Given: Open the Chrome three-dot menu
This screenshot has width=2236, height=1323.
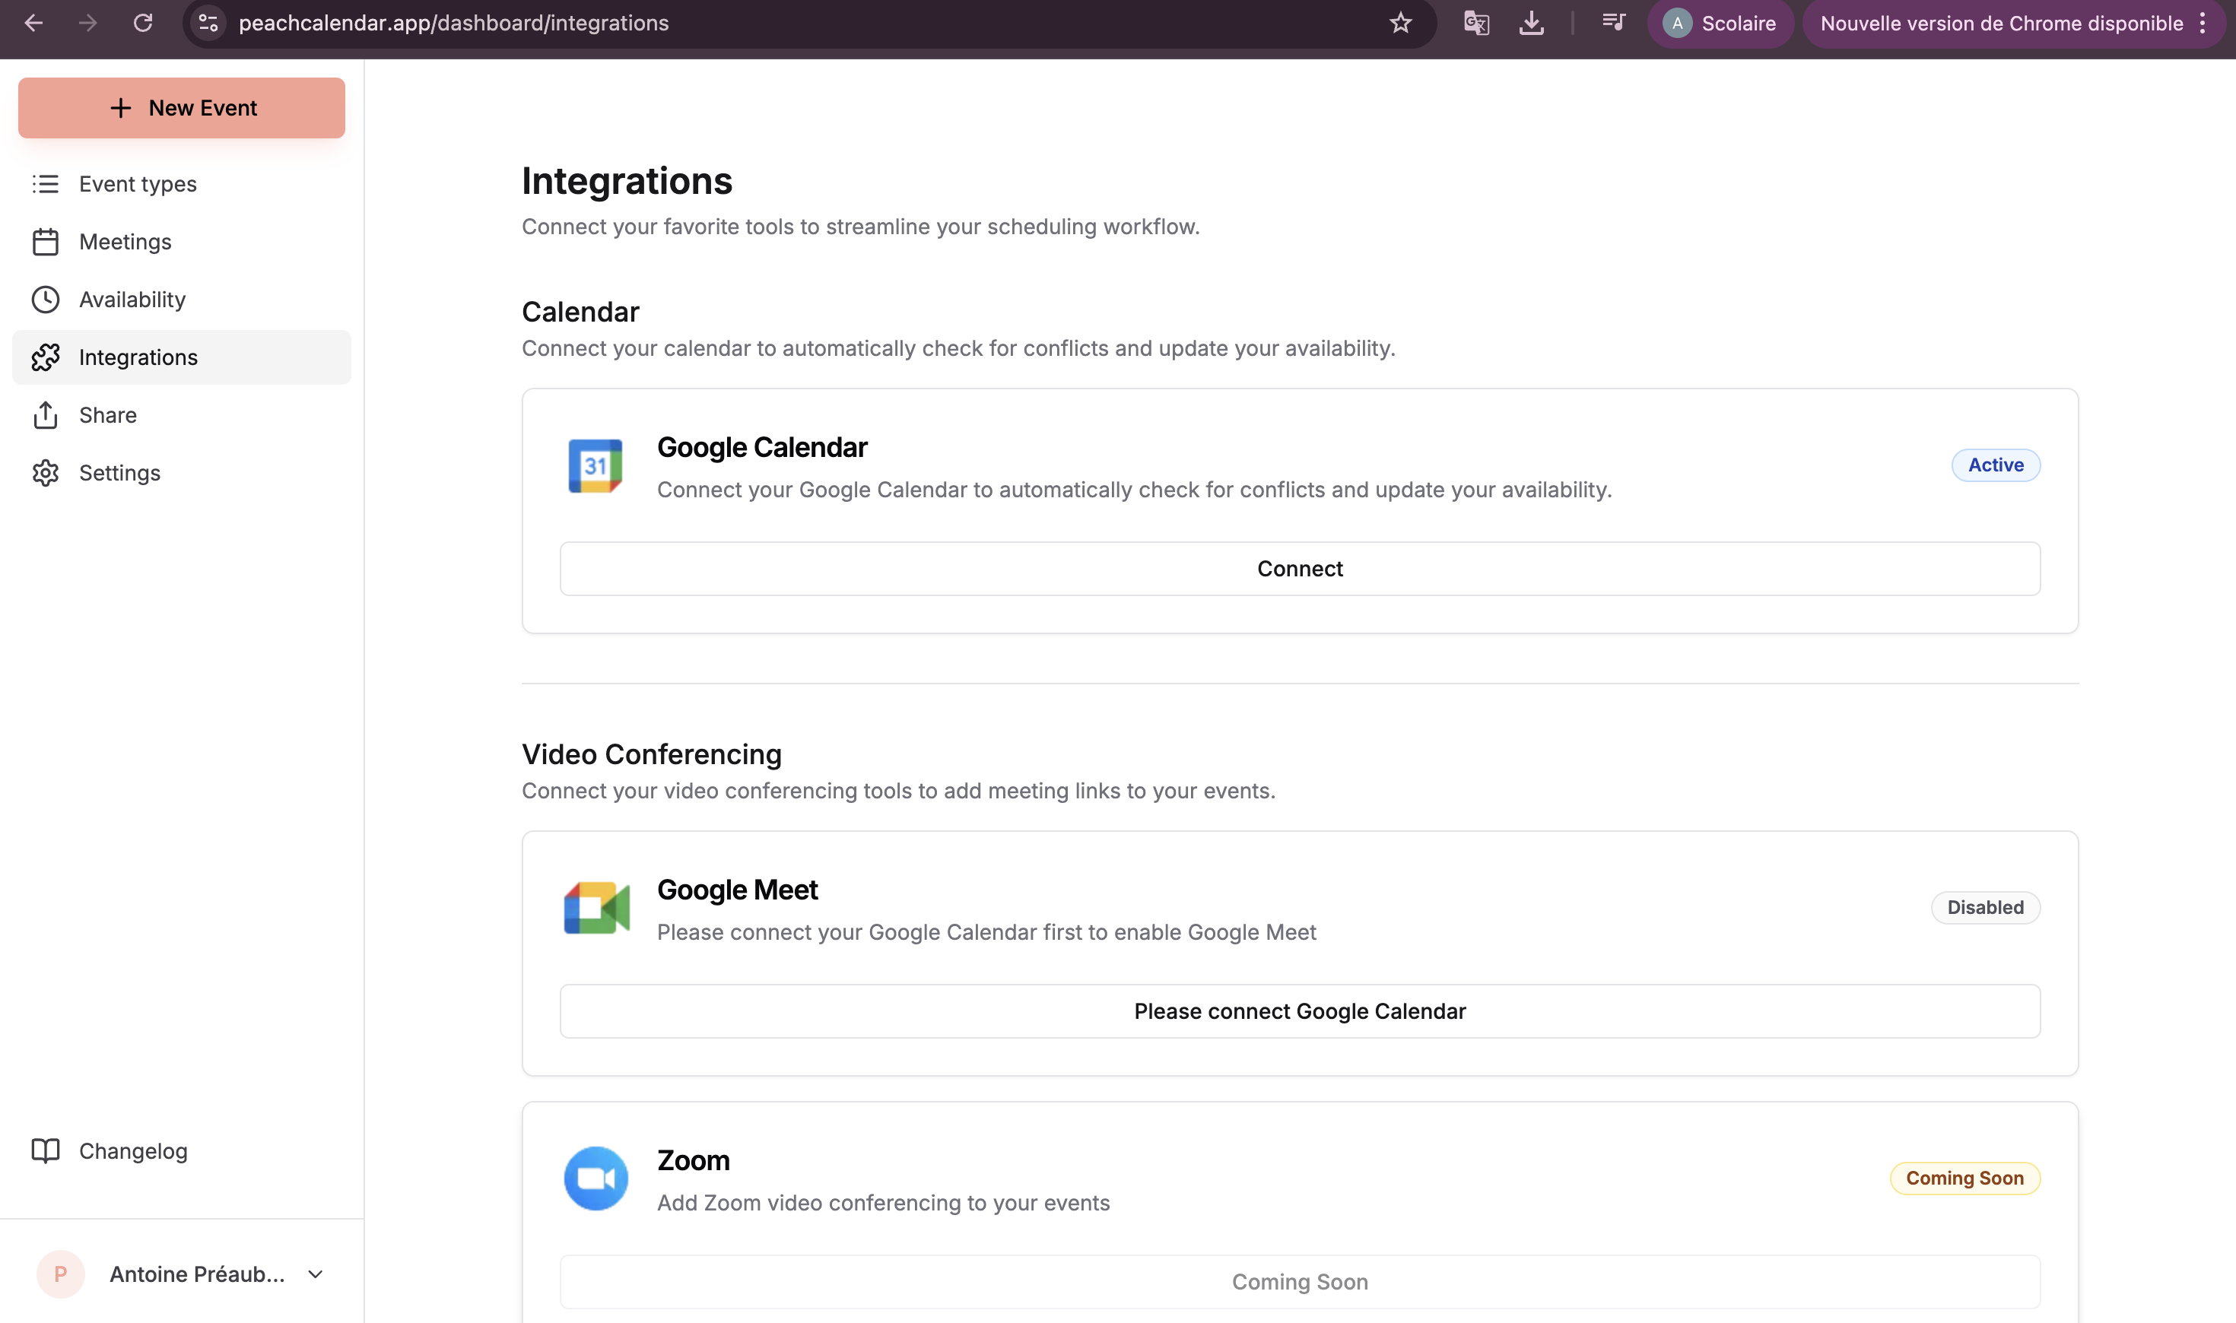Looking at the screenshot, I should [2203, 23].
